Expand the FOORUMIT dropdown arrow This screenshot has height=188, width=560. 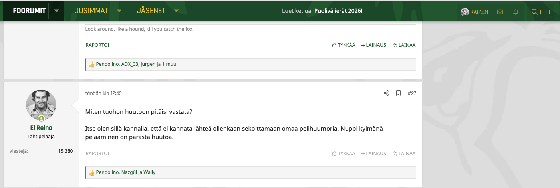[56, 11]
